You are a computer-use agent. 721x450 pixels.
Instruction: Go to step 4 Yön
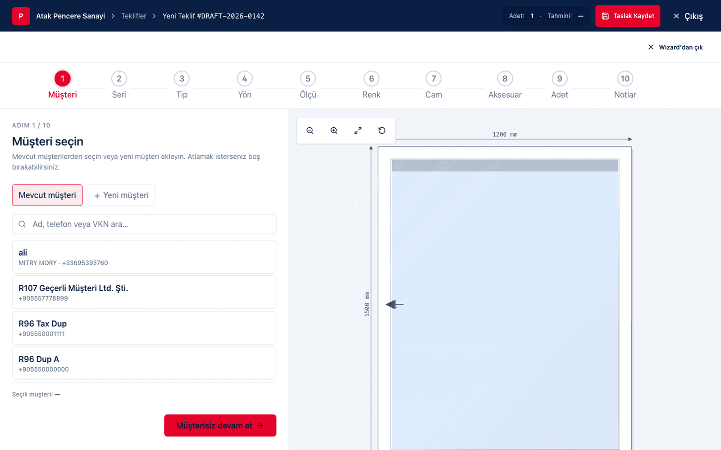[245, 85]
